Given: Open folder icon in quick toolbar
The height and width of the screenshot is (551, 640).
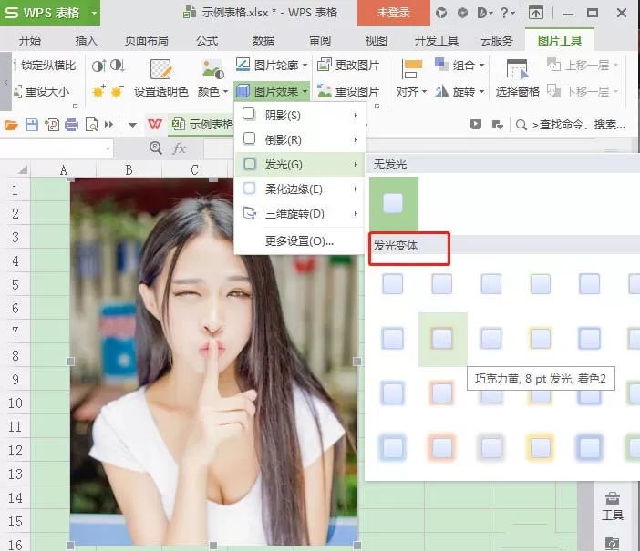Looking at the screenshot, I should [11, 125].
